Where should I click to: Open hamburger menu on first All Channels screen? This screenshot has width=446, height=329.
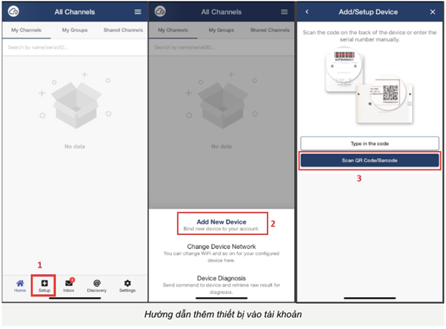click(x=138, y=12)
